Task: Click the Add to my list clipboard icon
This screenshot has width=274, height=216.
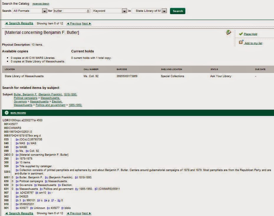Action: (x=241, y=42)
